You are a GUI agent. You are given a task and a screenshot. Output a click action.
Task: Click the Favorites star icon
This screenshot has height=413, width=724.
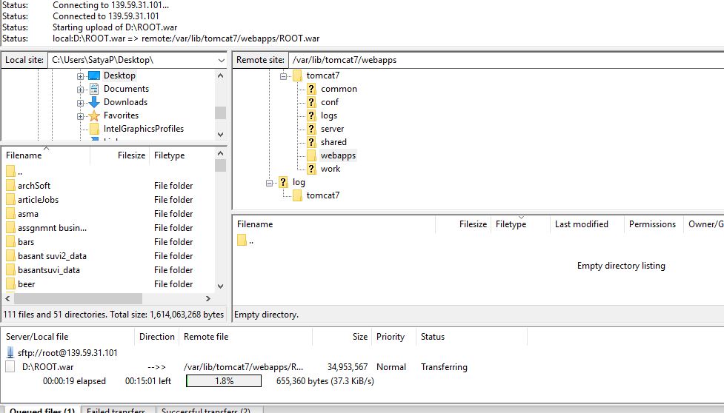pos(93,115)
